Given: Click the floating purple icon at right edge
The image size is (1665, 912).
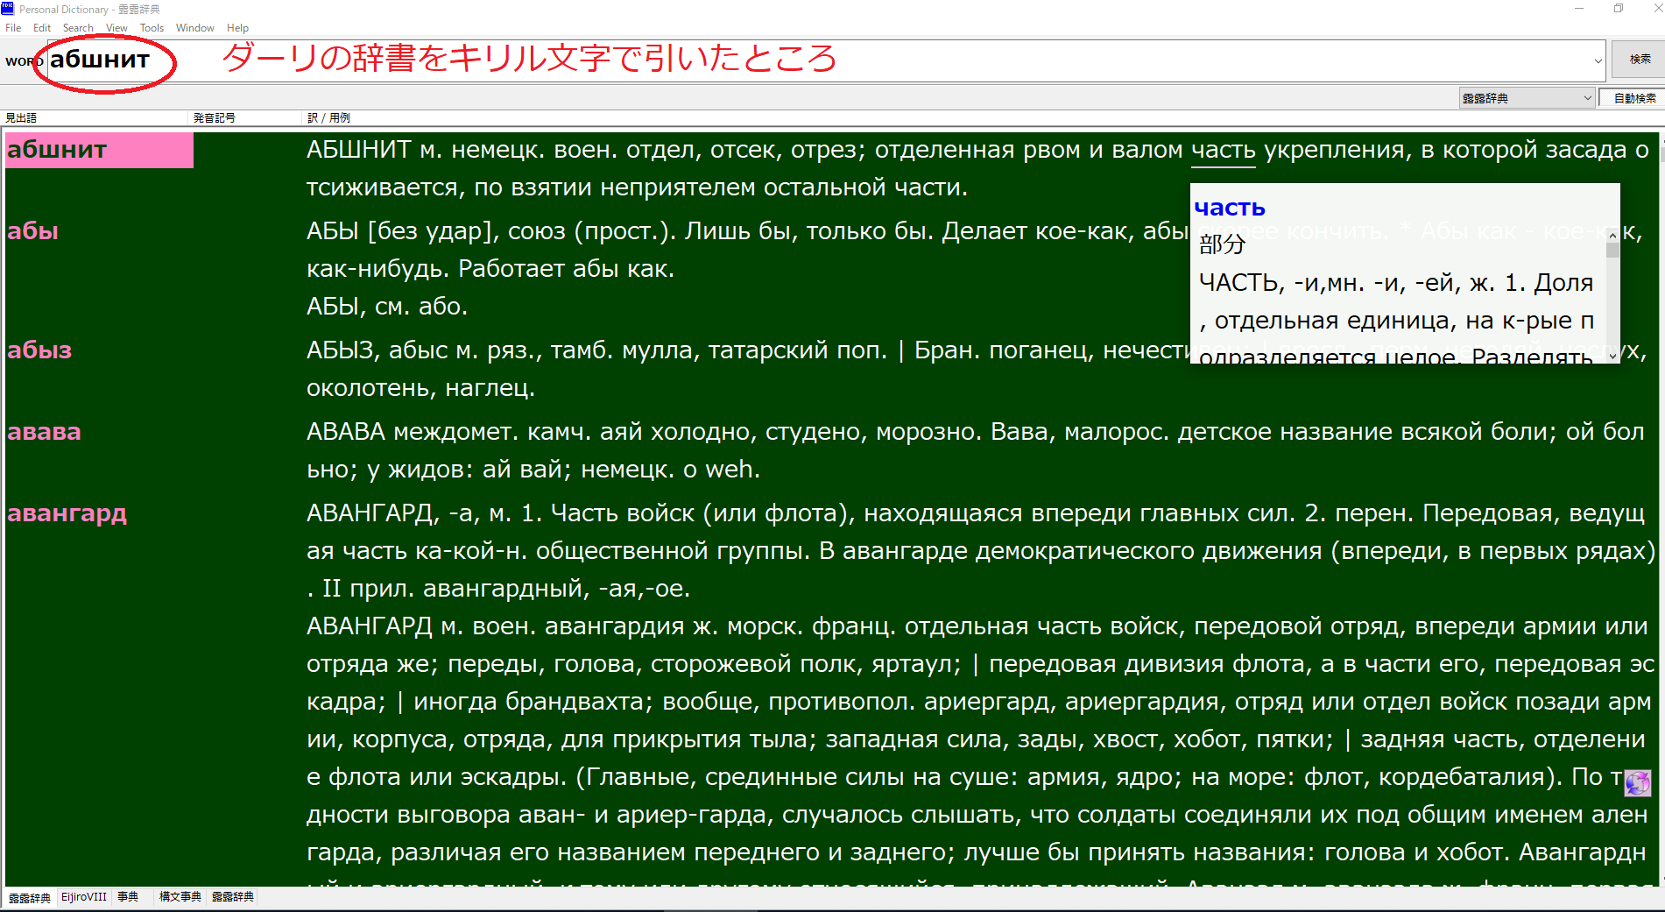Looking at the screenshot, I should click(x=1638, y=782).
